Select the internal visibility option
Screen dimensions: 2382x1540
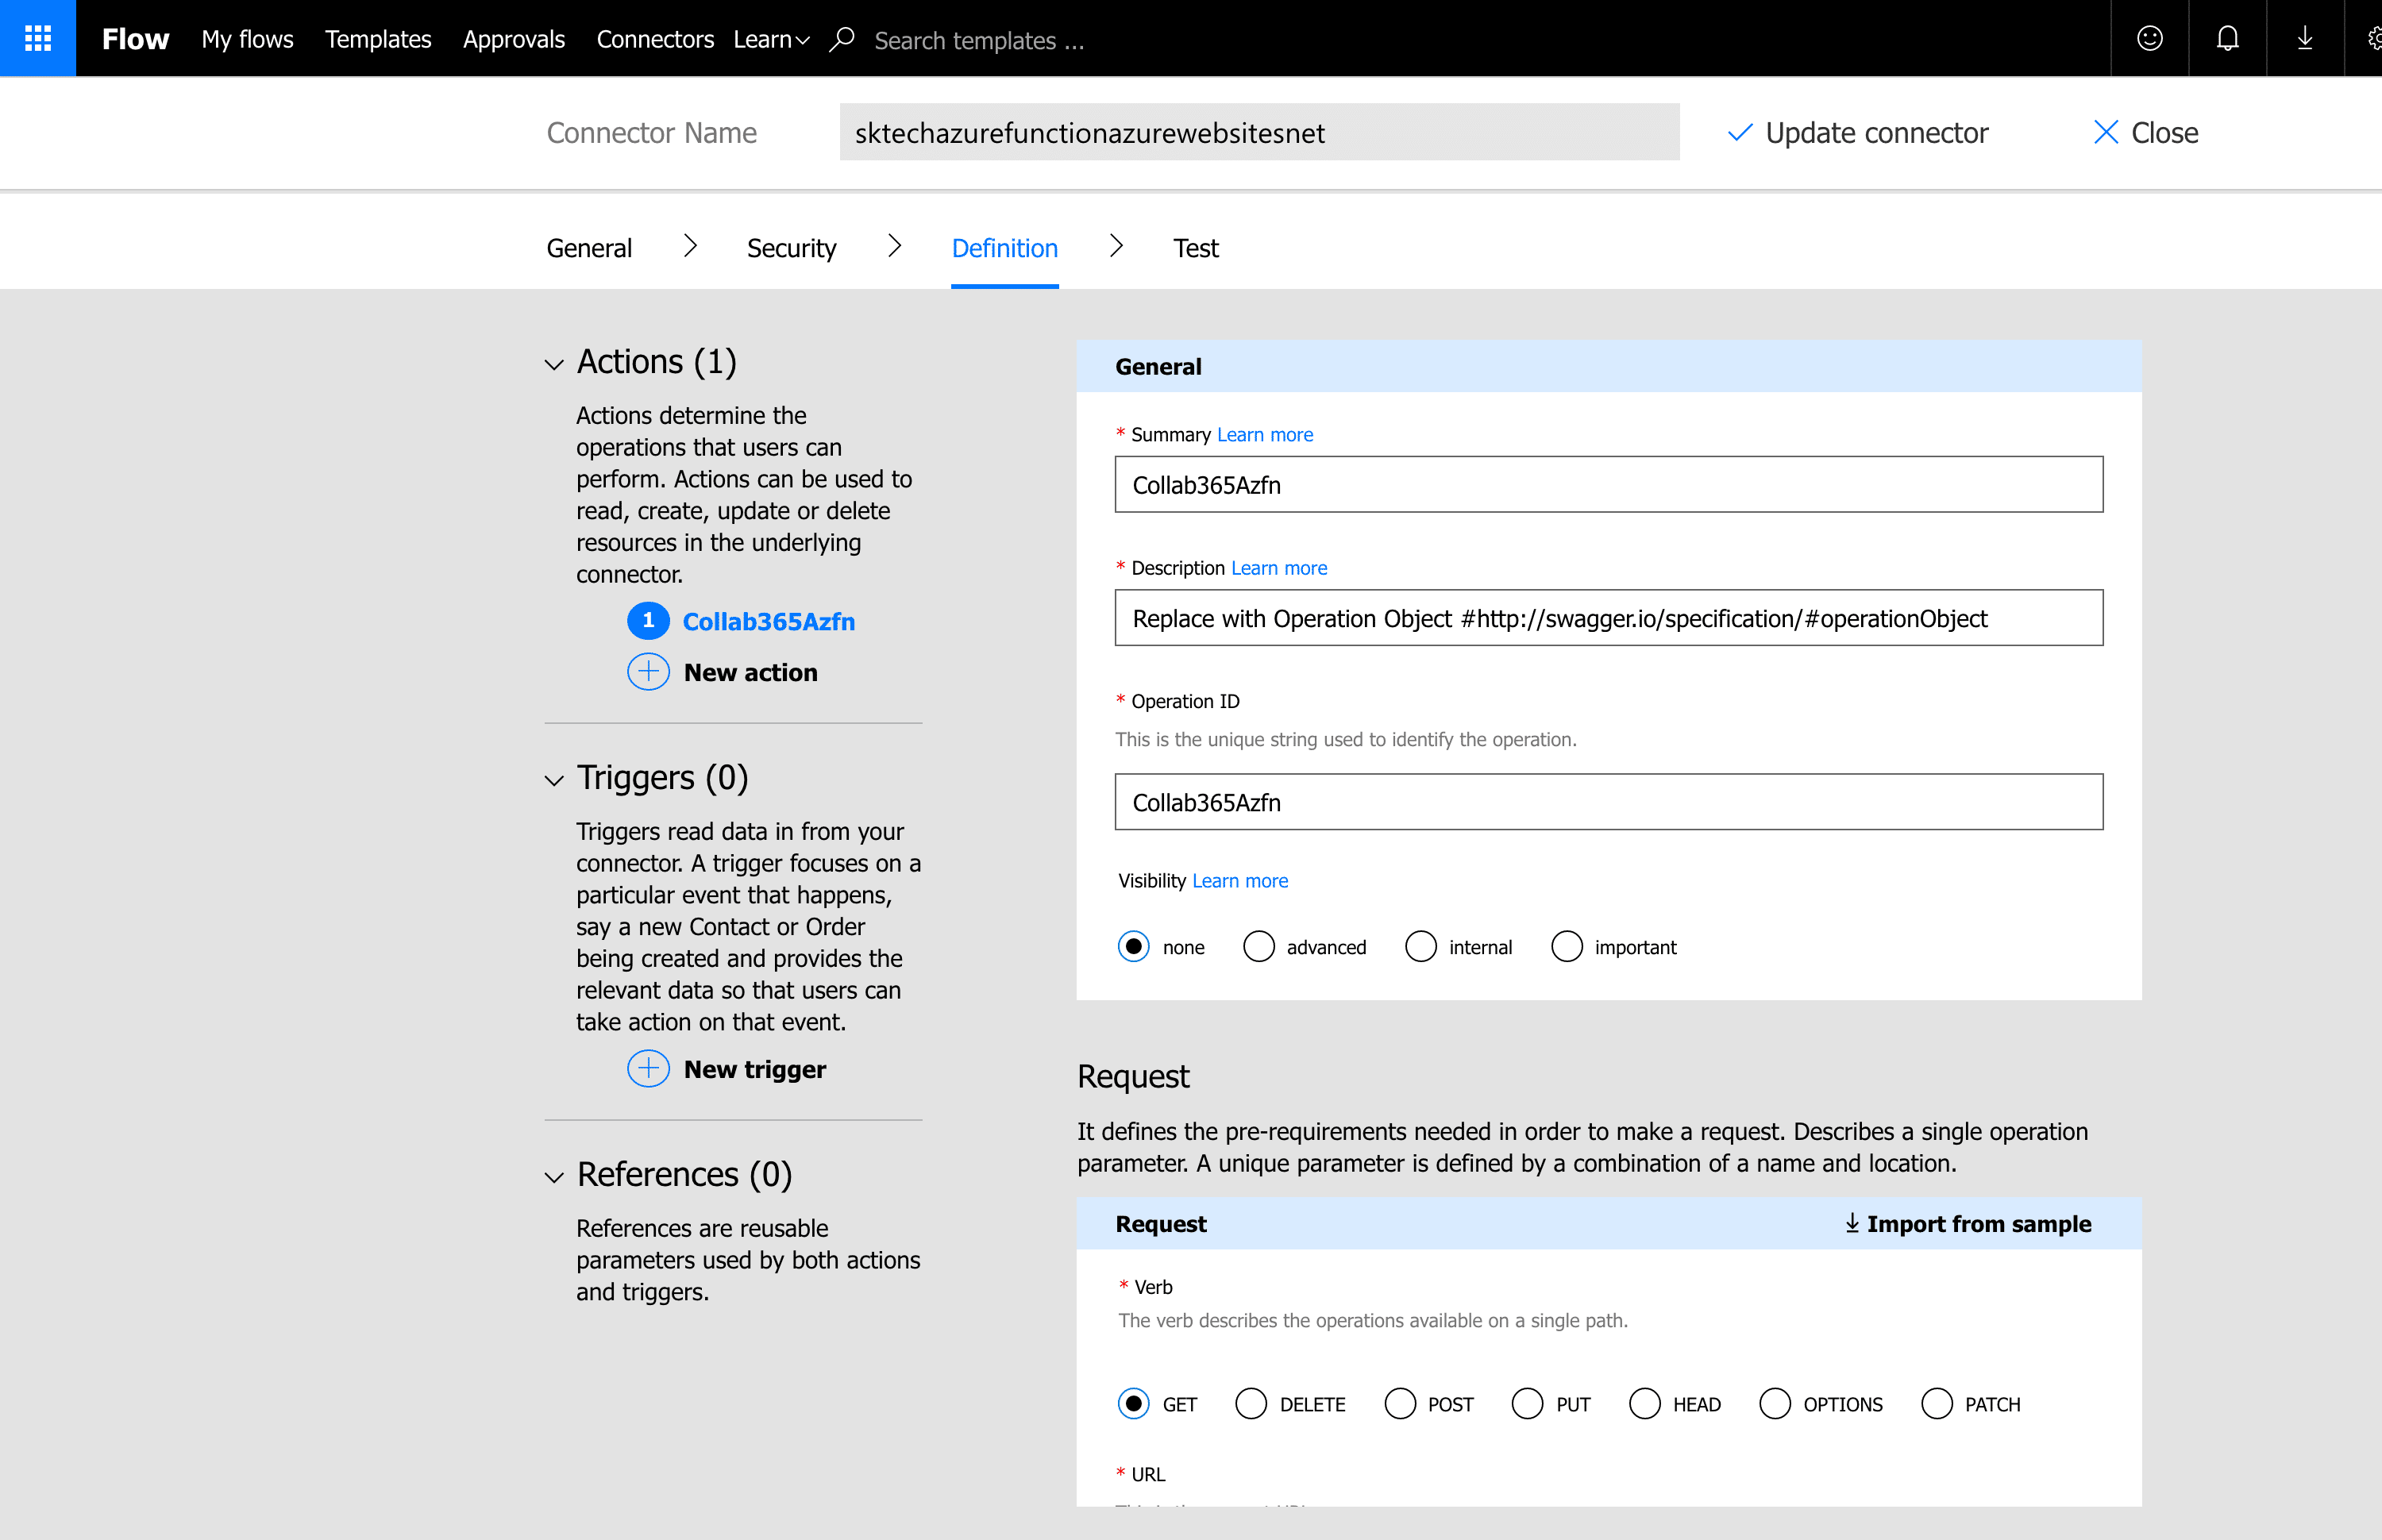[x=1421, y=946]
